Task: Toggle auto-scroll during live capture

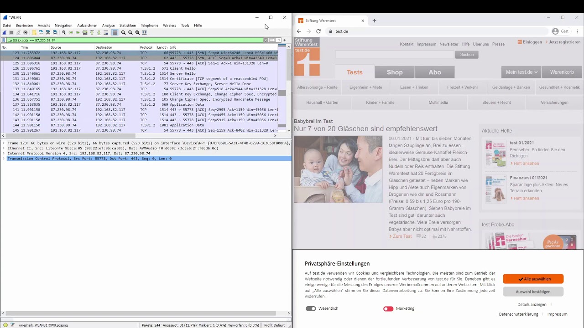Action: [106, 32]
